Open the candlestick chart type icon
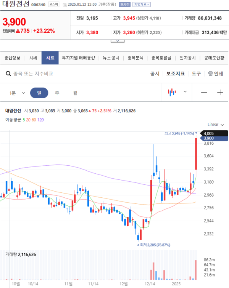Image resolution: width=229 pixels, height=288 pixels. pyautogui.click(x=172, y=92)
